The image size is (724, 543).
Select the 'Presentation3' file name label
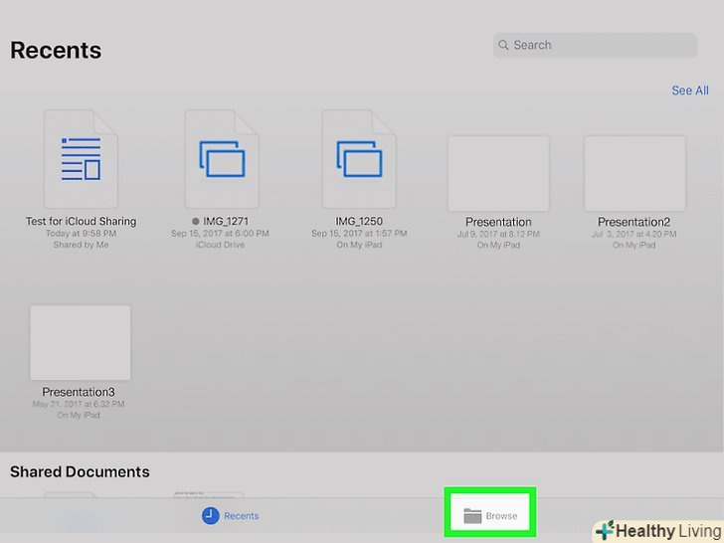(79, 392)
